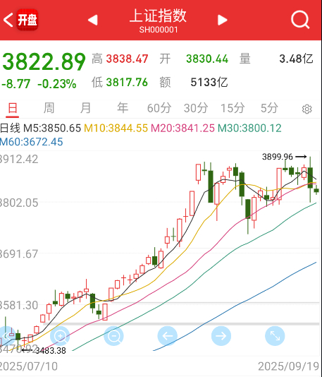Zoom in the chart with plus magnifier
Viewport: 322px width, 377px height.
(60, 336)
